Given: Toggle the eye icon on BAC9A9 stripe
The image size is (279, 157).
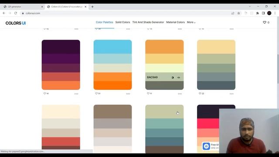Looking at the screenshot, I should (179, 78).
